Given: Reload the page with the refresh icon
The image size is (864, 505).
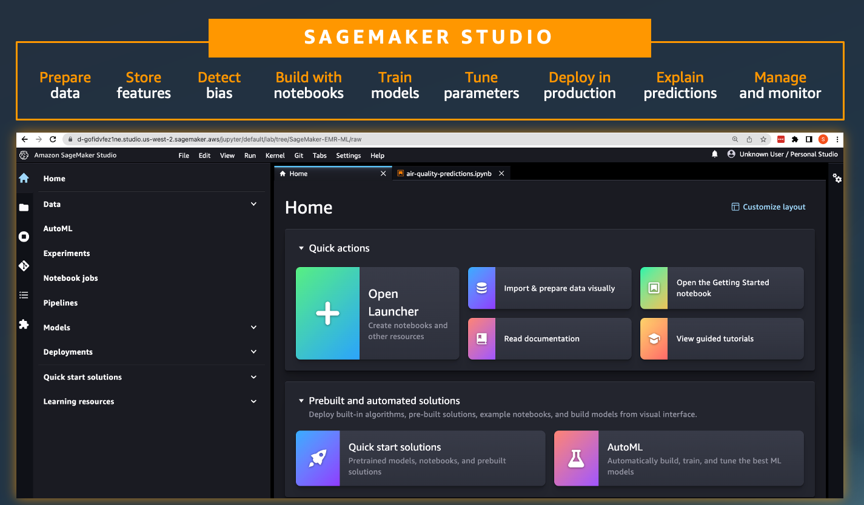Looking at the screenshot, I should pos(53,139).
